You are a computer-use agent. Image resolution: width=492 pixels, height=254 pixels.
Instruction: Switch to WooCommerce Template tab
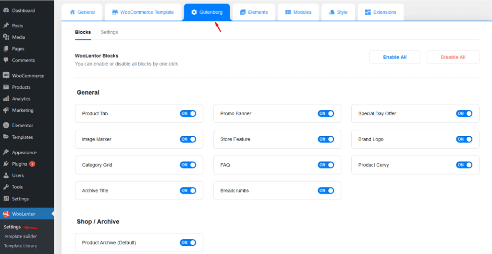tap(143, 12)
